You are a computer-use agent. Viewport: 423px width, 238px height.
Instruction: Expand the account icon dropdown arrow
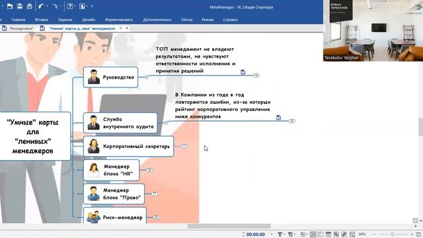pos(87,6)
